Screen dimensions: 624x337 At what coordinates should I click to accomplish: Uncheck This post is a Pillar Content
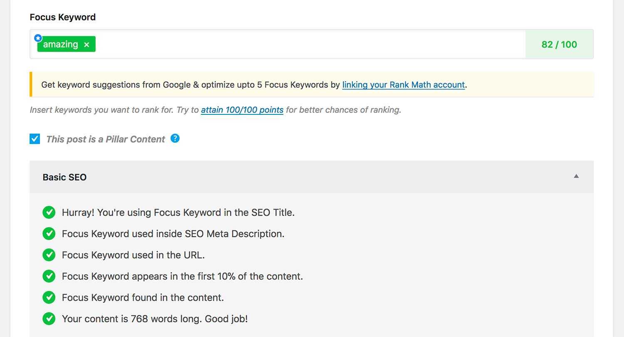click(35, 139)
